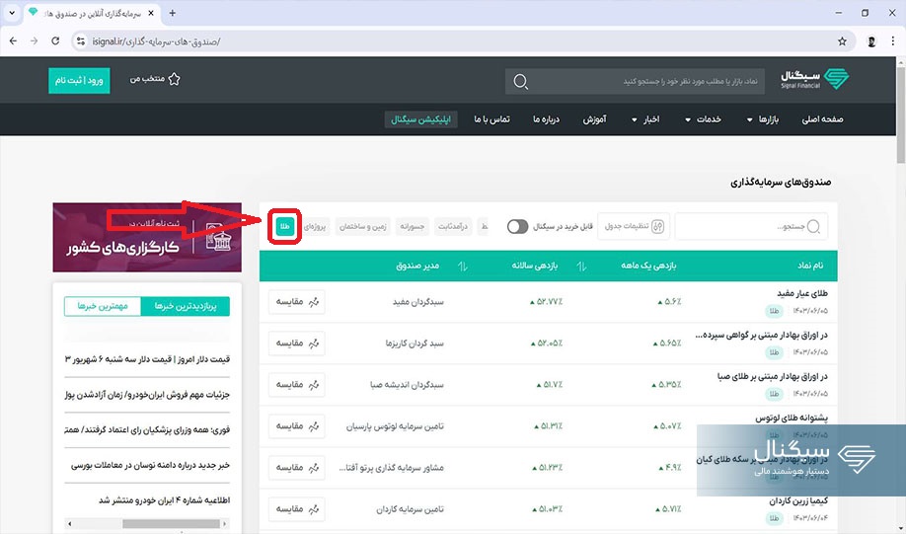Click the Signal Financial logo

(815, 79)
